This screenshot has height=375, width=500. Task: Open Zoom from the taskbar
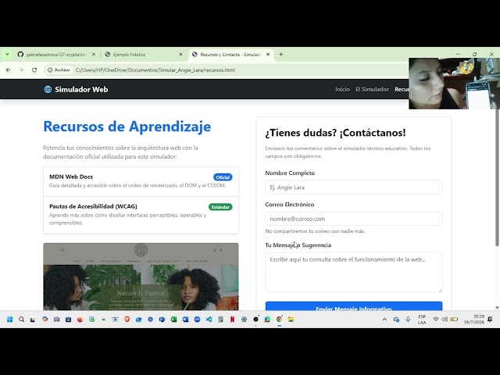click(x=197, y=320)
